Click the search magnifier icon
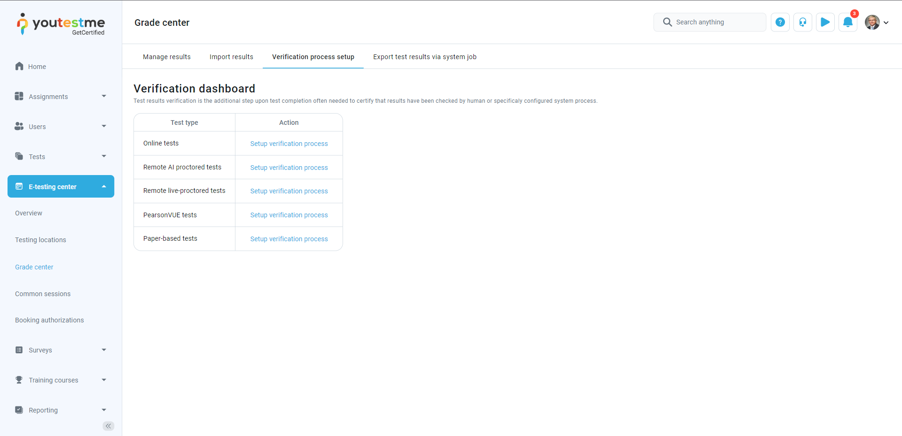902x436 pixels. [x=667, y=22]
